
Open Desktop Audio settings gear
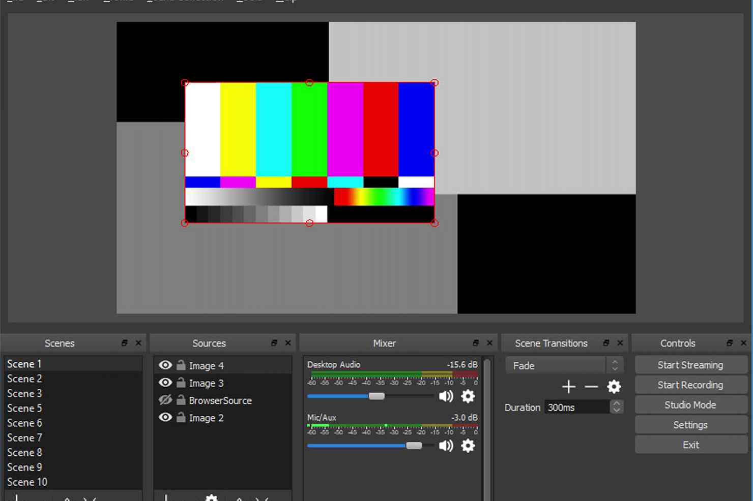point(468,396)
